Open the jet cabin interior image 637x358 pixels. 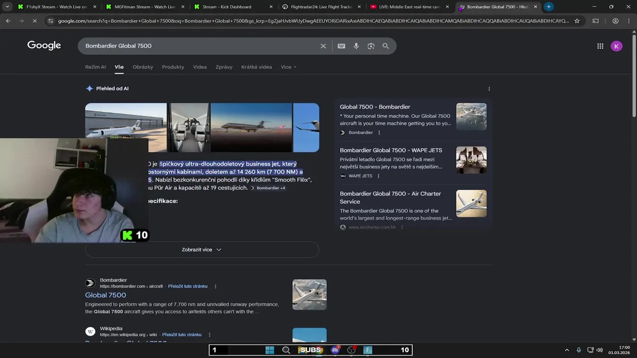tap(189, 127)
